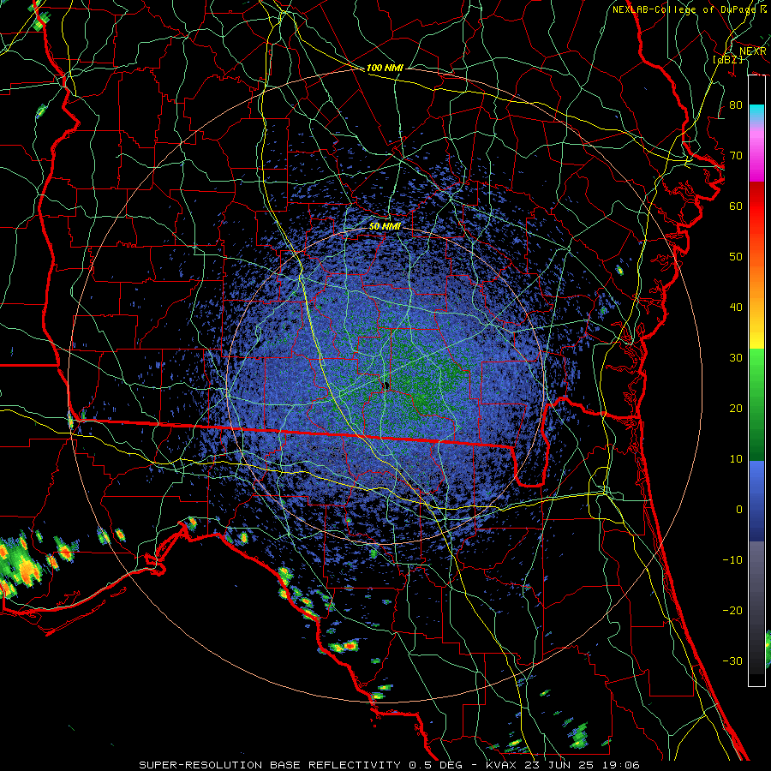Viewport: 771px width, 771px height.
Task: Pick the green band of the dBZ color bar
Action: [756, 404]
